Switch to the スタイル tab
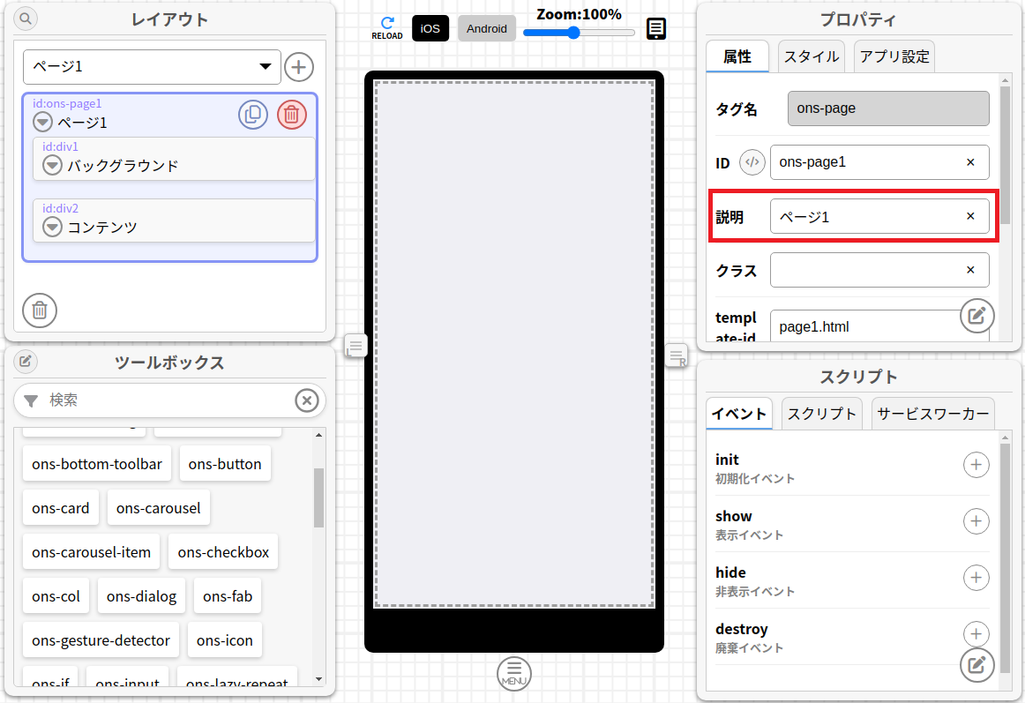The height and width of the screenshot is (703, 1025). (812, 57)
